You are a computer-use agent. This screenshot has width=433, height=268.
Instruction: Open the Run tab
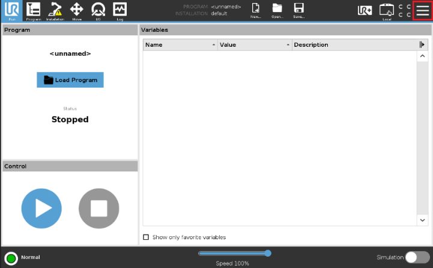(x=11, y=11)
